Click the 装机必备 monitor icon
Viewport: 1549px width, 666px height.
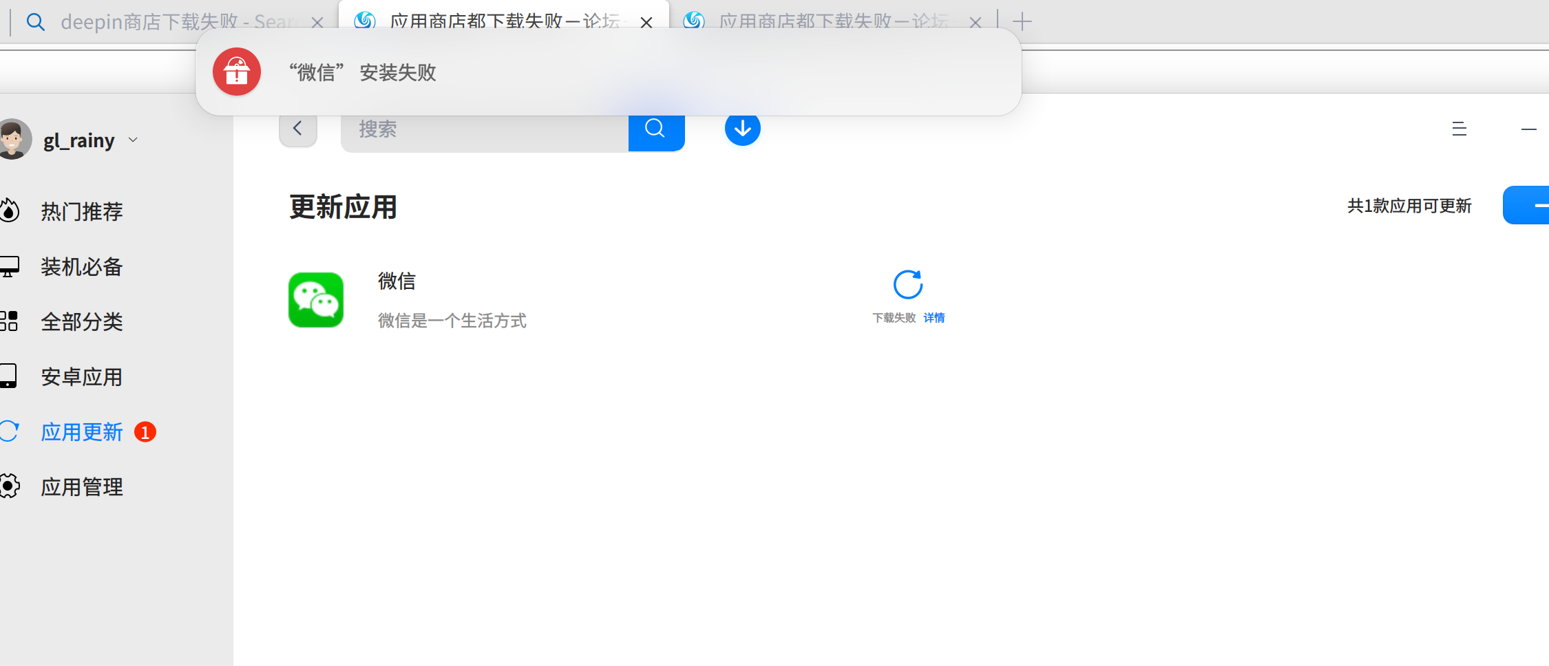(10, 266)
